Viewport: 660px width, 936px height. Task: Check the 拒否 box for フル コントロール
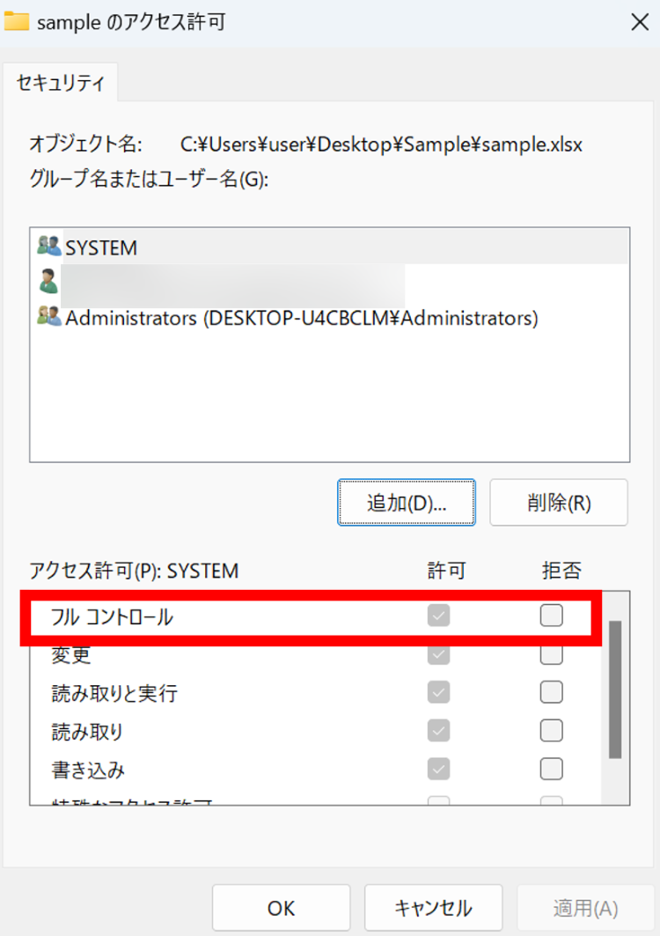(x=552, y=615)
